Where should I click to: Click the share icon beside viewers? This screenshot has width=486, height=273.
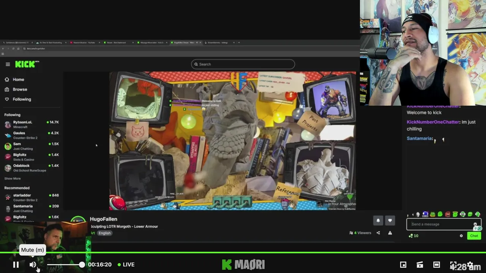point(378,233)
